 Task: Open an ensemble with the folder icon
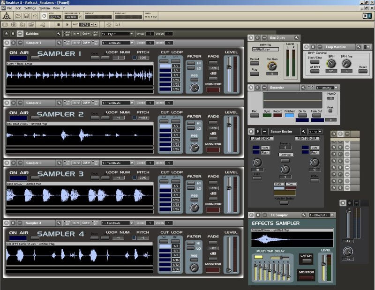click(18, 16)
